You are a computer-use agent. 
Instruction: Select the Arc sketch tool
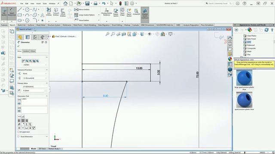[x=27, y=15]
